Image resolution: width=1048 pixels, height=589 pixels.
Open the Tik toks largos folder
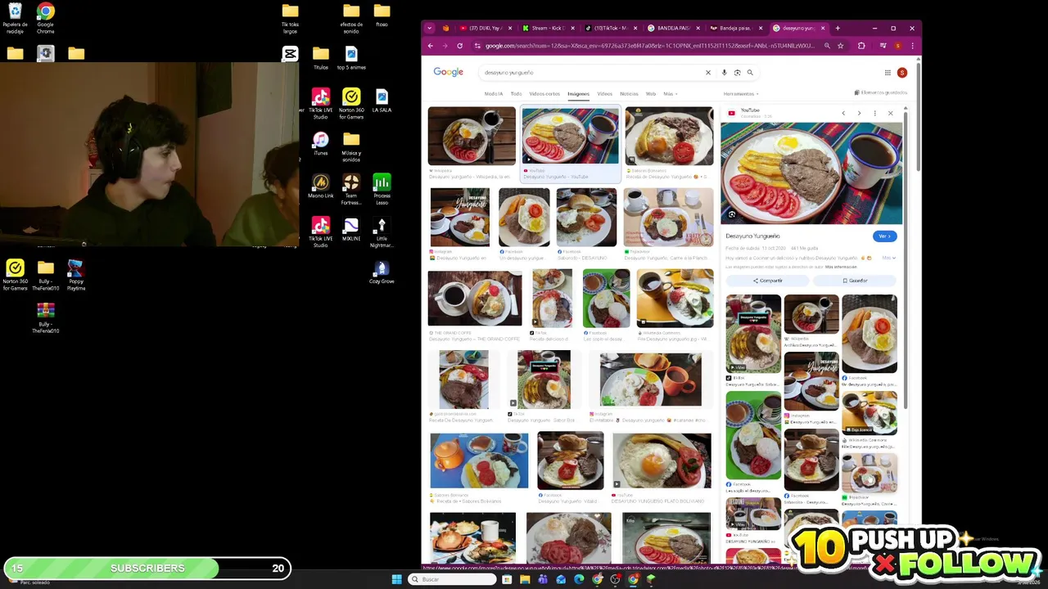click(290, 18)
